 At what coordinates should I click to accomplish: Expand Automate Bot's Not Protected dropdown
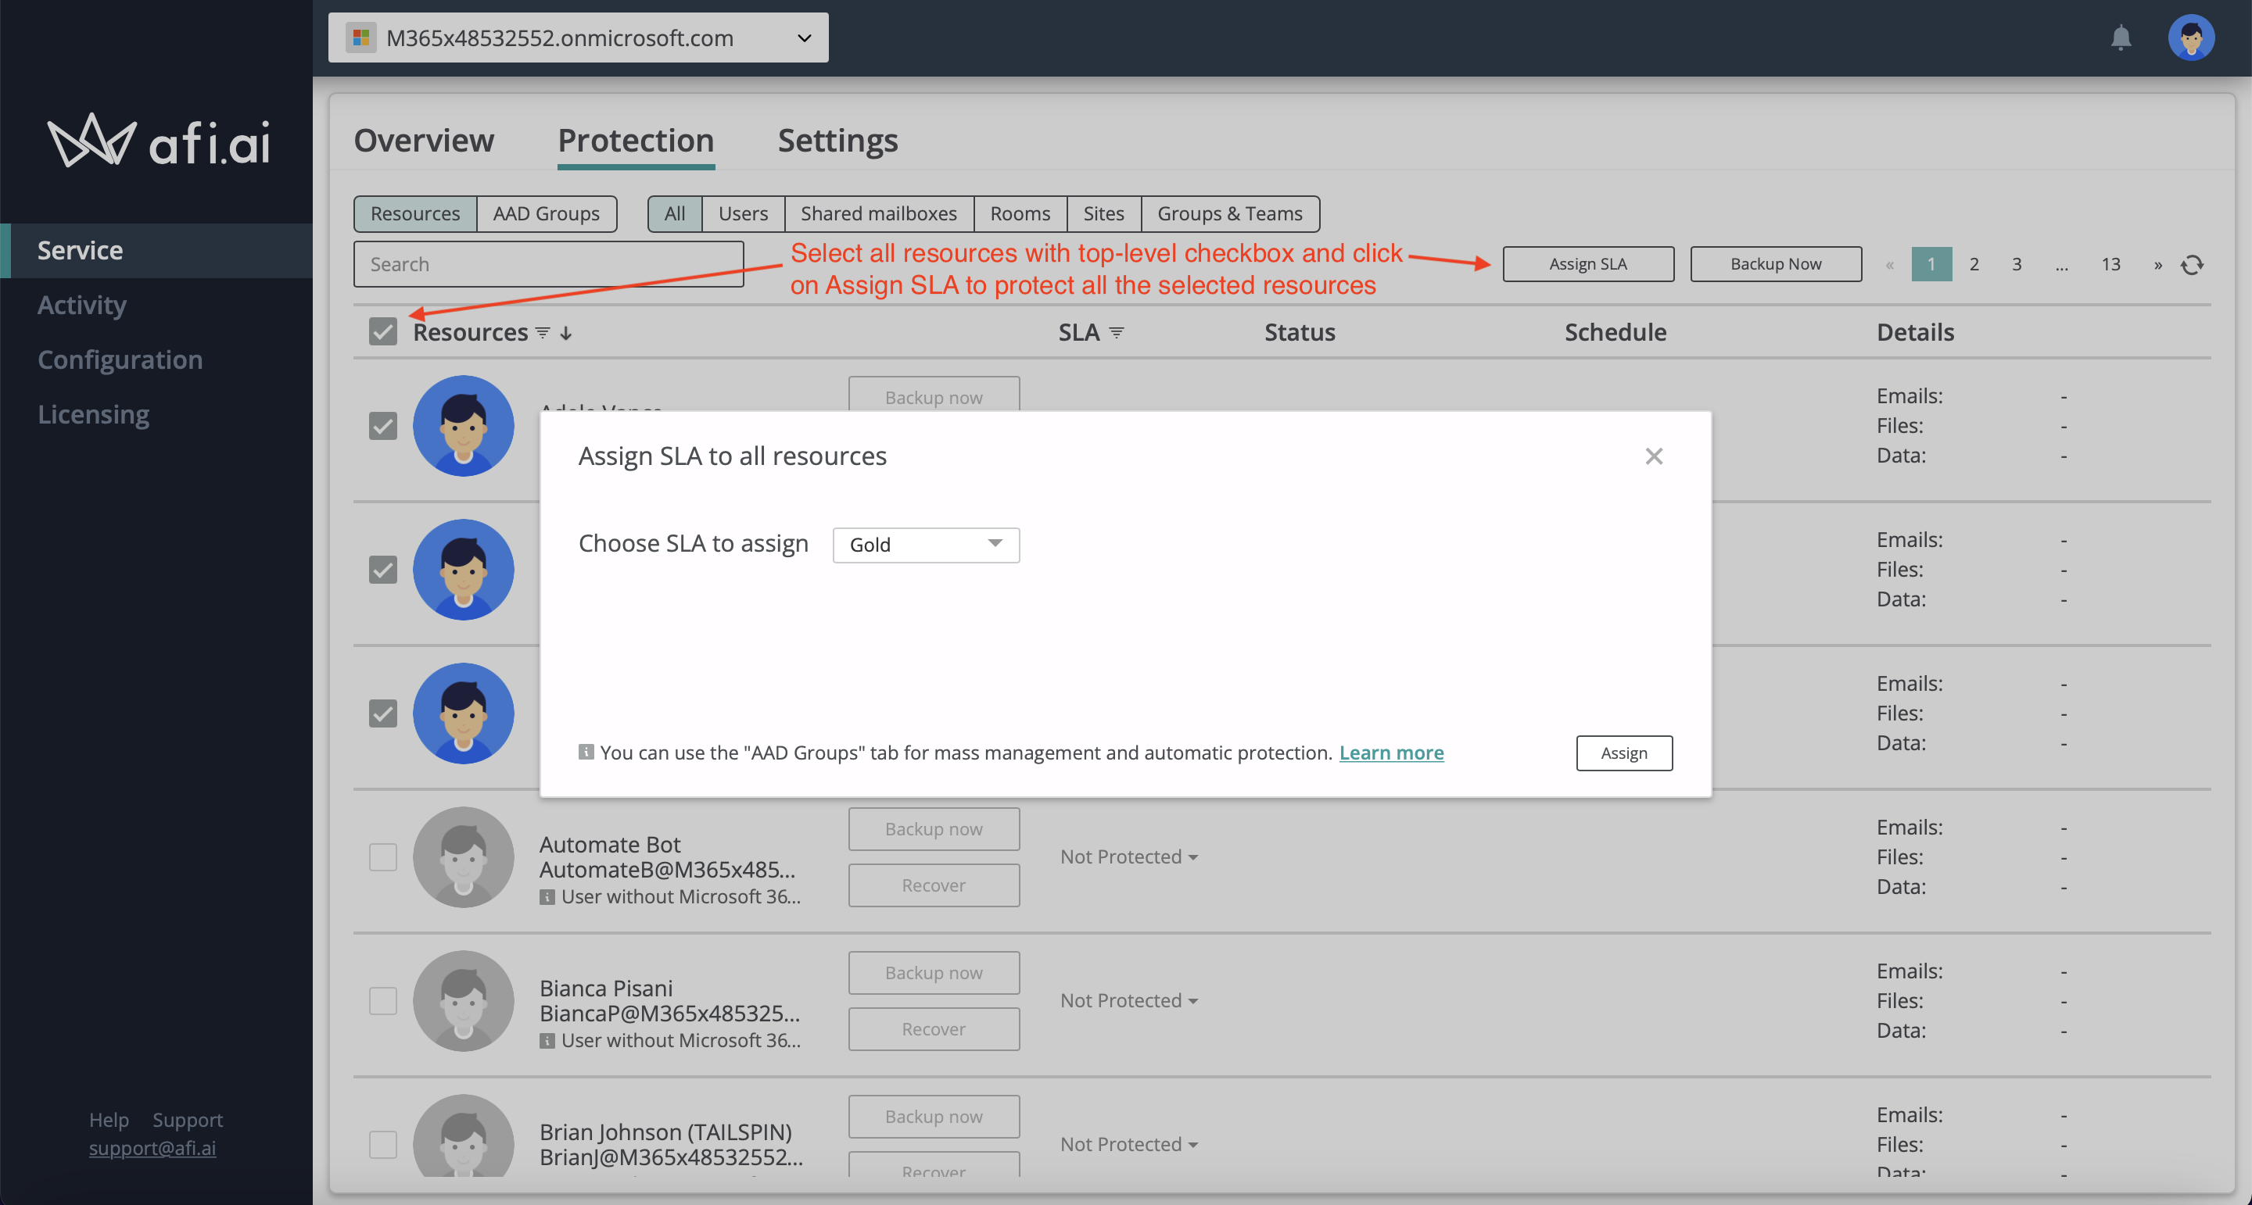click(x=1128, y=857)
